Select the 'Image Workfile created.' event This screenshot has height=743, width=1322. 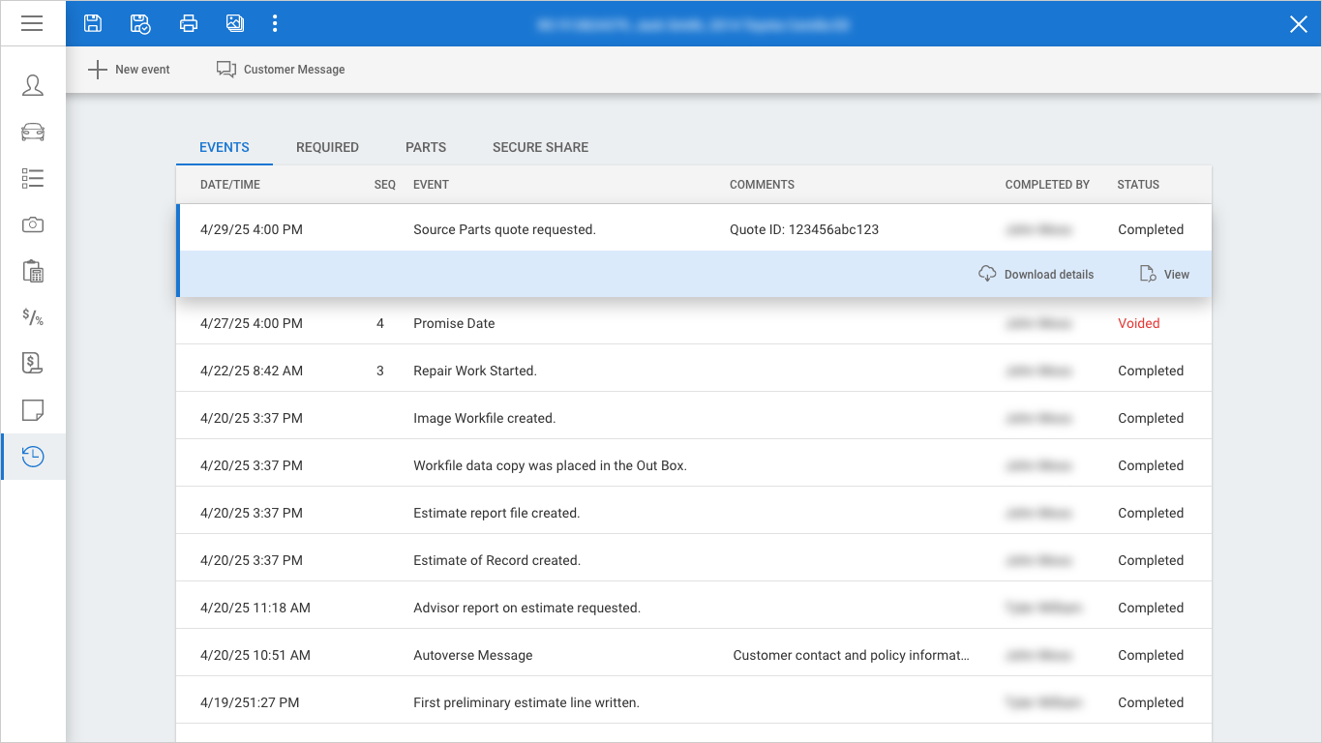(x=484, y=418)
